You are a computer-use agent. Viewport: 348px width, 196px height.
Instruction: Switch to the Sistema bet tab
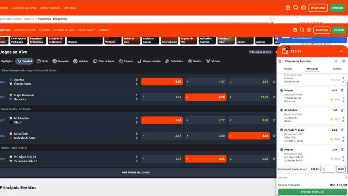(x=337, y=69)
